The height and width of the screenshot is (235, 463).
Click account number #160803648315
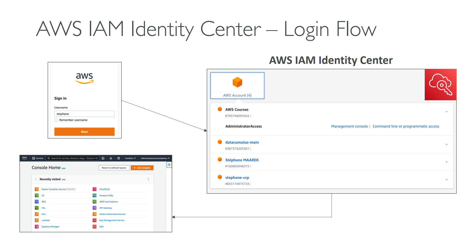pyautogui.click(x=237, y=166)
